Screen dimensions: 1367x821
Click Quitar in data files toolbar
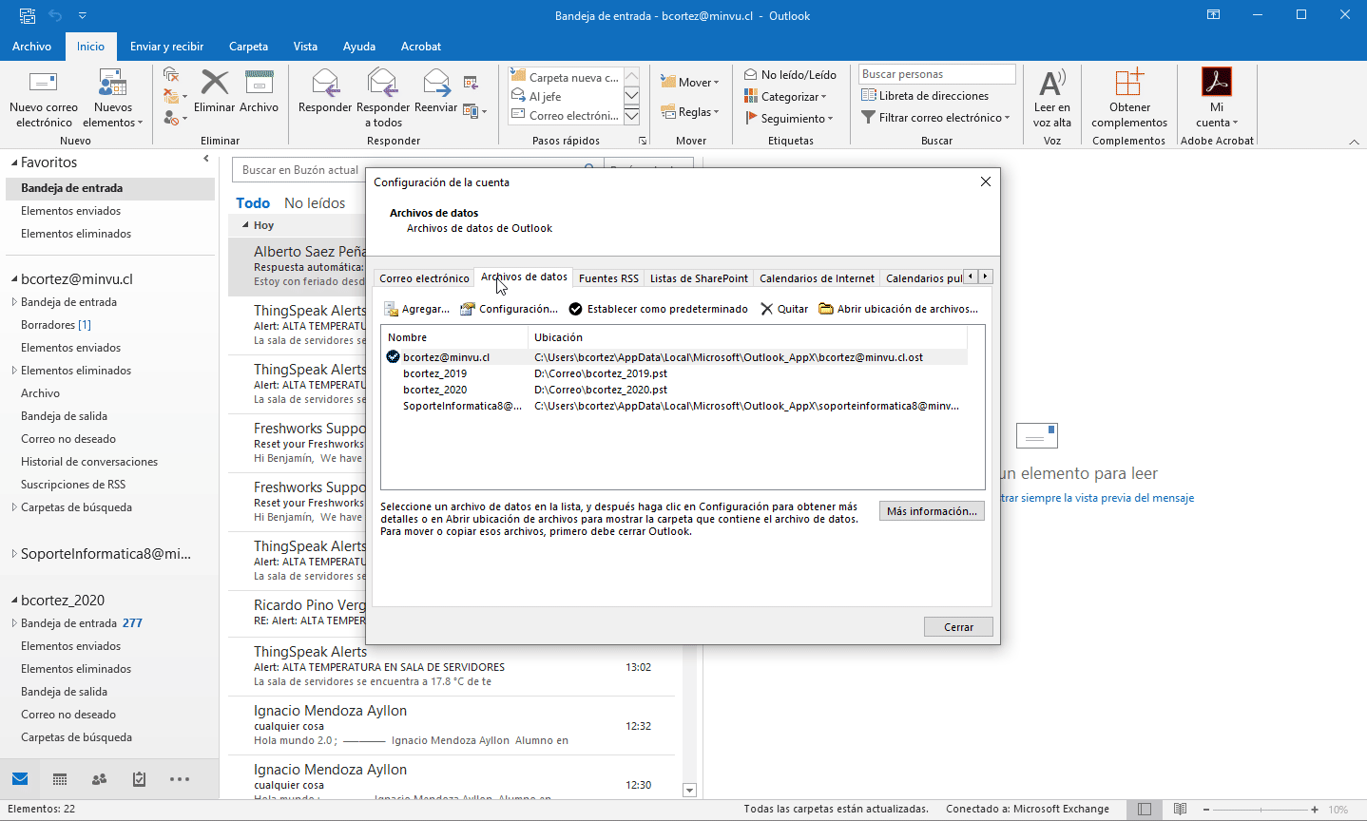[x=784, y=309]
